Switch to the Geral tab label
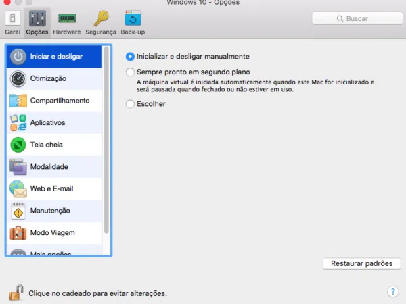Screen dimensions: 406x304 [12, 32]
